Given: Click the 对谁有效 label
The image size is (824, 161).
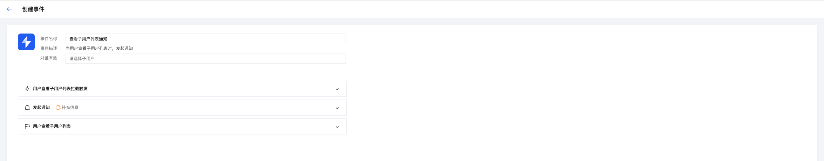Looking at the screenshot, I should click(x=49, y=58).
